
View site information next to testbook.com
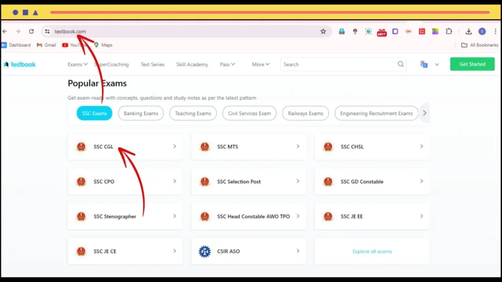click(x=48, y=31)
